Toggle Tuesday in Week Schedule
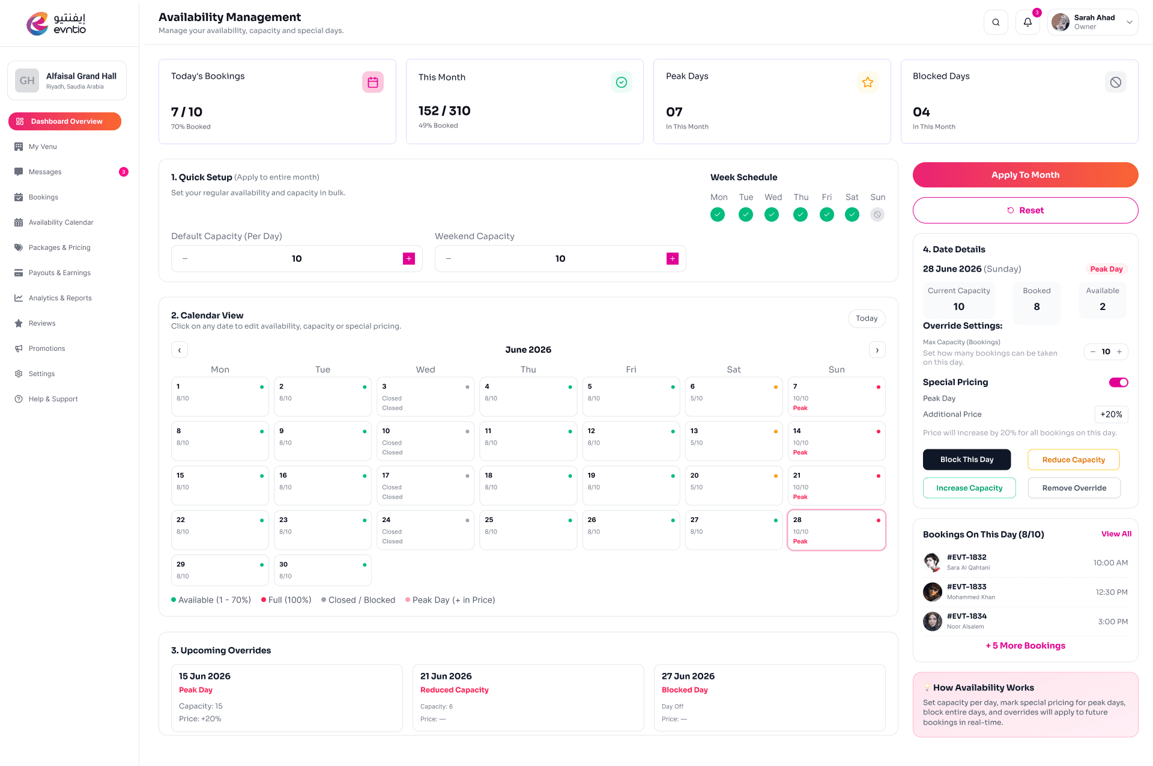 click(x=746, y=214)
